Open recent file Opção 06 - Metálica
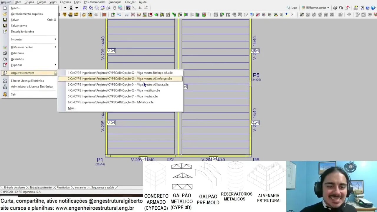This screenshot has width=377, height=212. tap(120, 102)
